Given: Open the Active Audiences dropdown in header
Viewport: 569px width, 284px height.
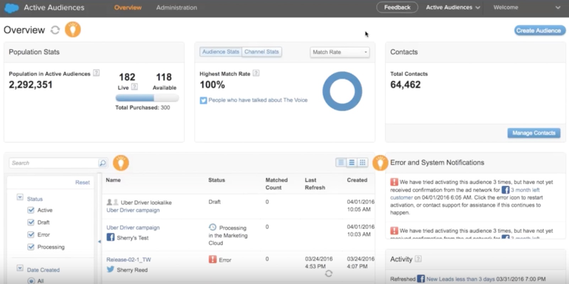Looking at the screenshot, I should 453,7.
